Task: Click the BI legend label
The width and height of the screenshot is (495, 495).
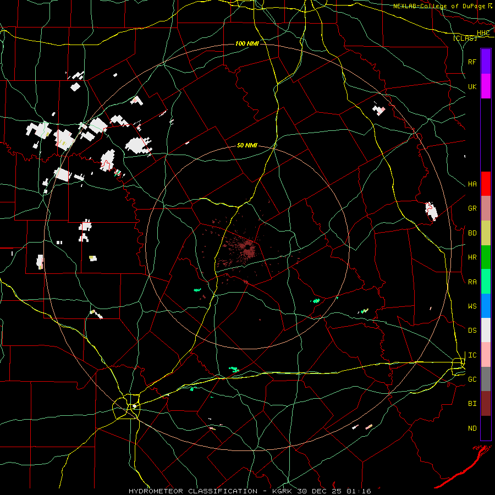Action: point(472,404)
